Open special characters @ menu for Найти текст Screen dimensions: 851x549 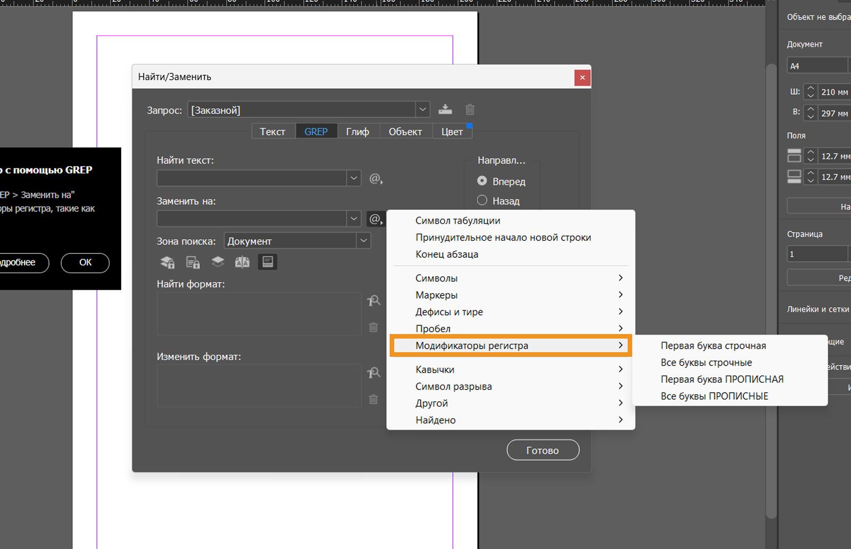(376, 179)
